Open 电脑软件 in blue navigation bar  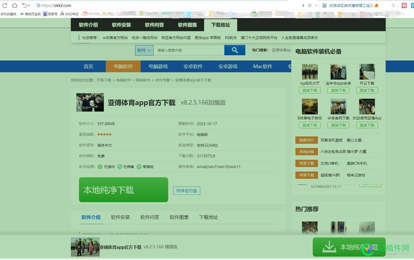tap(123, 66)
